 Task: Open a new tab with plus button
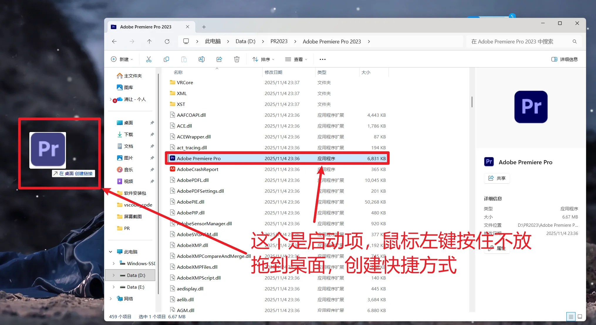click(204, 27)
